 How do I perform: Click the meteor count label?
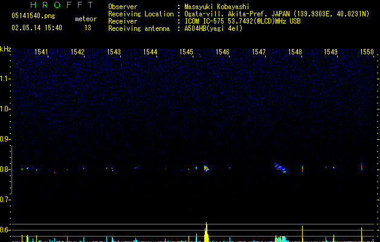pyautogui.click(x=86, y=19)
